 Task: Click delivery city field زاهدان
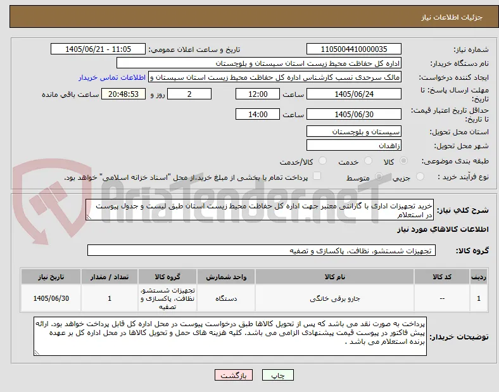tap(353, 145)
